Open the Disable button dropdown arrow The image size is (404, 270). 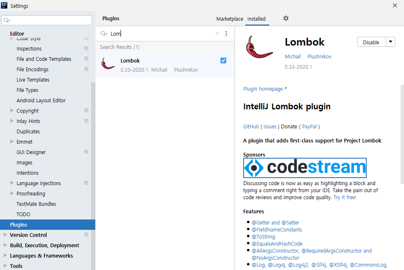click(391, 42)
